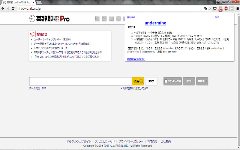
Task: Click the gray wordbook card icon in header
Action: point(111,19)
